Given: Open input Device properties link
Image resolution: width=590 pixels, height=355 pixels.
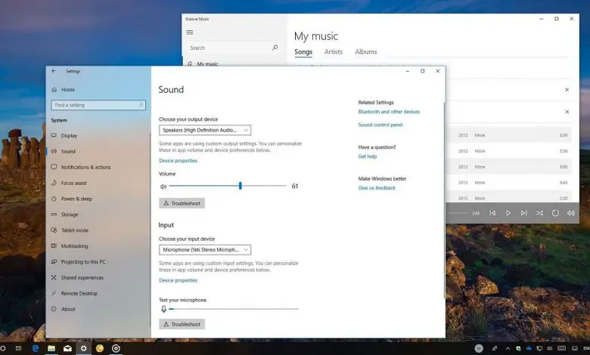Looking at the screenshot, I should [x=178, y=280].
